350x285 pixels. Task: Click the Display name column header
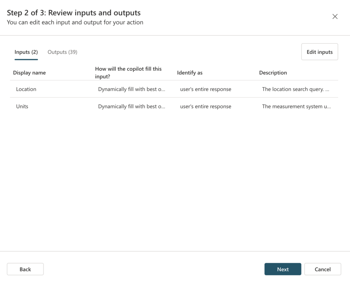[29, 73]
